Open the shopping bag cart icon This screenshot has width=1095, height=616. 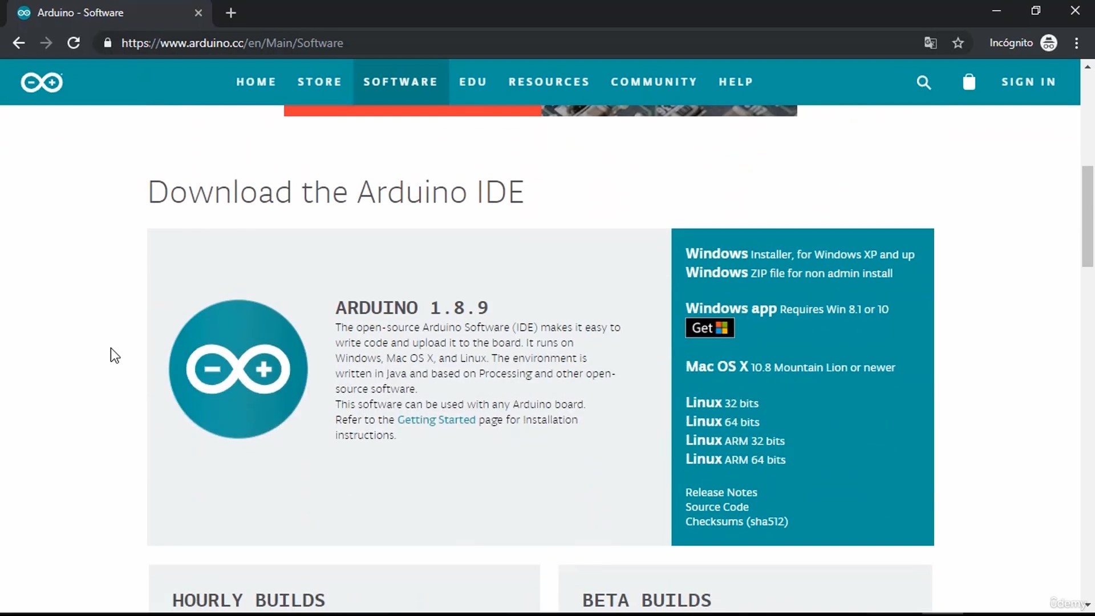pos(969,82)
